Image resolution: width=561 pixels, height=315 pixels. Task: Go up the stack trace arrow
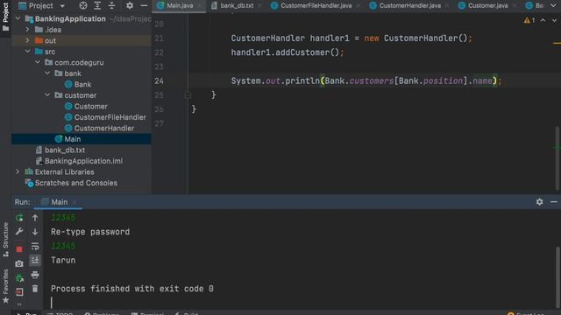click(x=35, y=218)
